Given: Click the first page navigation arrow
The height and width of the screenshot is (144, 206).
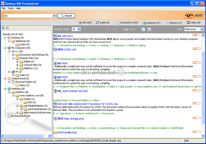Looking at the screenshot, I should [108, 29].
